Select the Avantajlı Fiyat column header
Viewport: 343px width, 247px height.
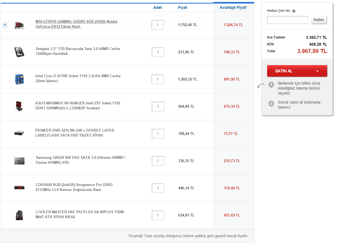[x=233, y=7]
